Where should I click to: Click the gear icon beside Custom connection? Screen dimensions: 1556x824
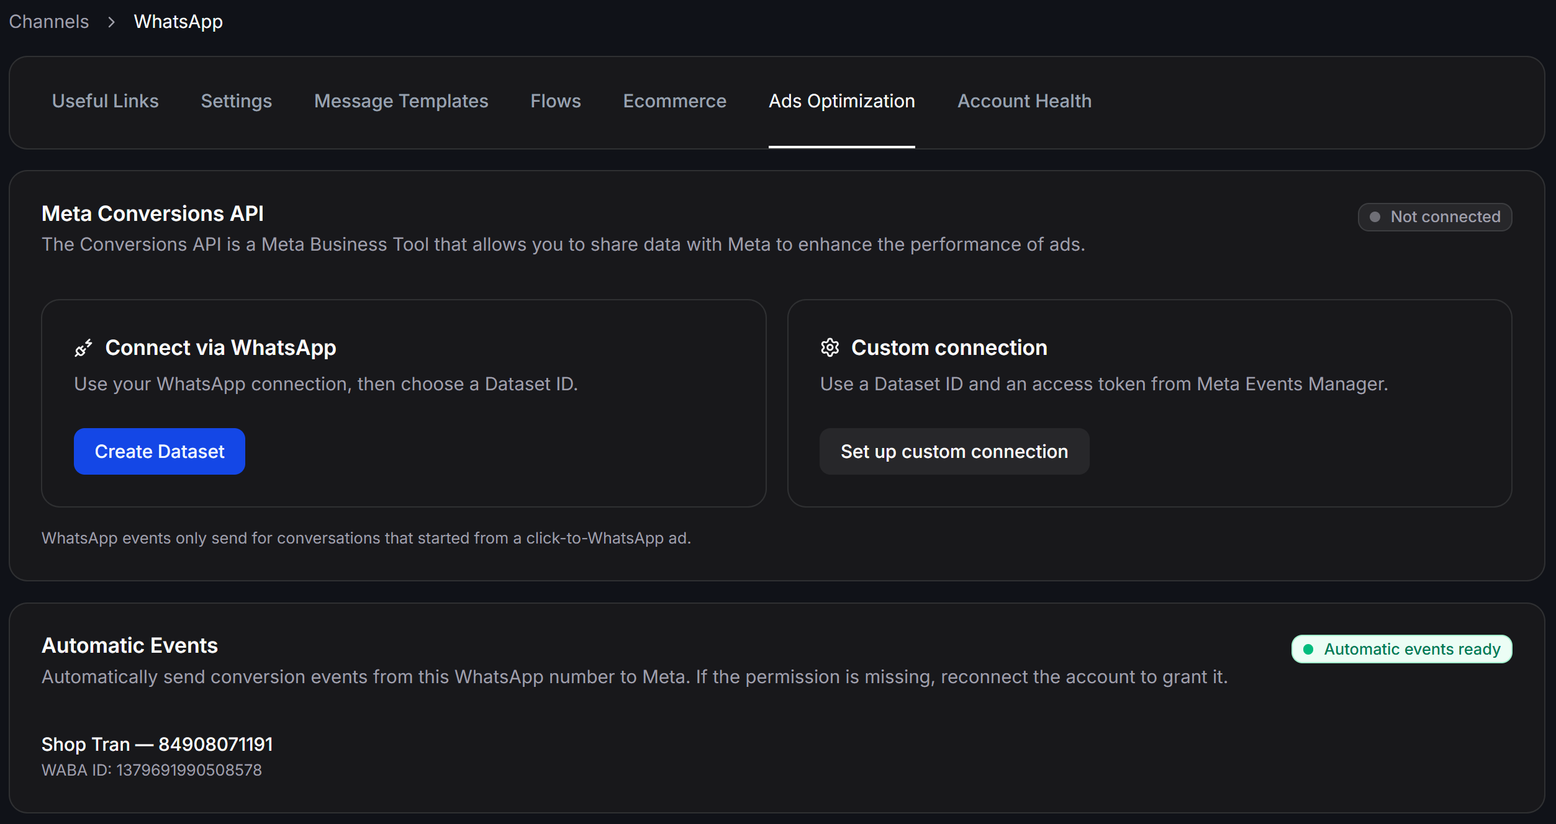(830, 347)
